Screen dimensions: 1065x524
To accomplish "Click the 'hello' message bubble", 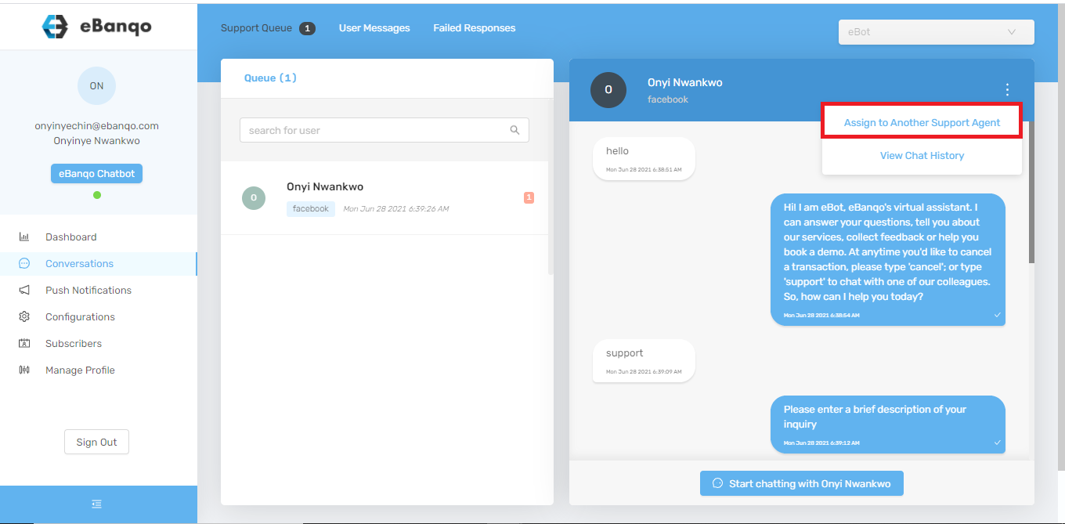I will [644, 158].
